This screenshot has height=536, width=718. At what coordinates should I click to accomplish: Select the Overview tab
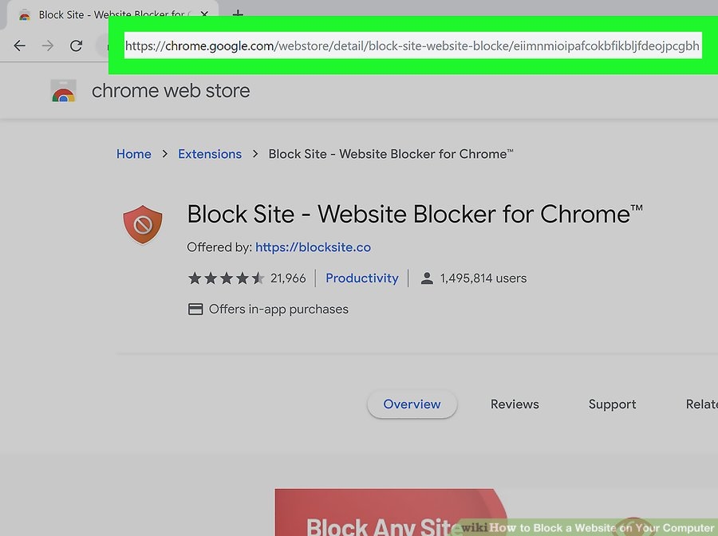412,404
